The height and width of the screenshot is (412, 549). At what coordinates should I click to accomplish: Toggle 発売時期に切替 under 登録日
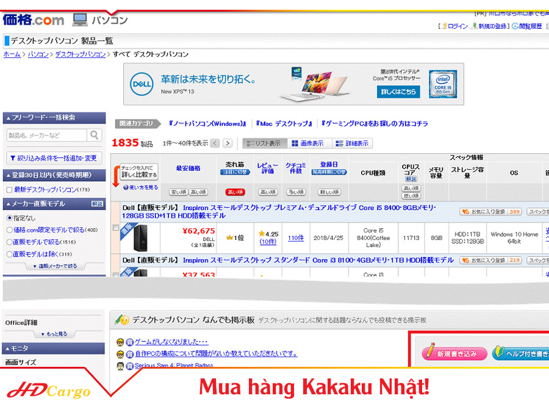tap(329, 172)
